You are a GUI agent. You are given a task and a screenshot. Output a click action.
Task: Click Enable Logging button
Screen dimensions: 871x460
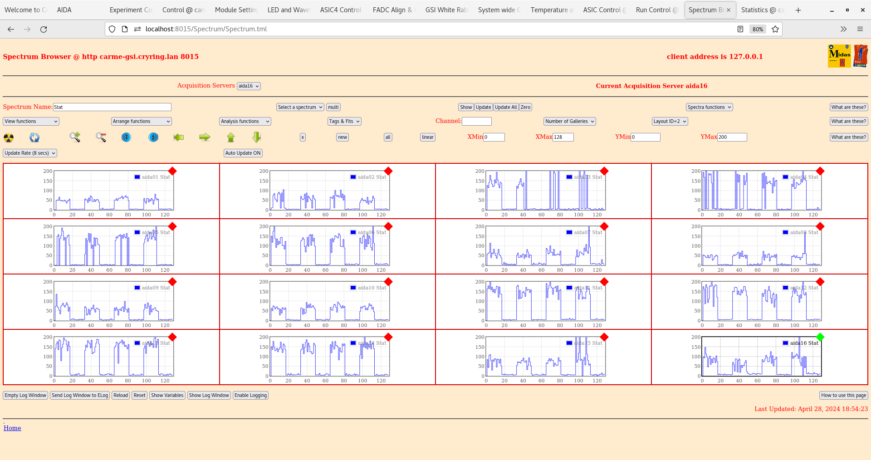(x=250, y=396)
